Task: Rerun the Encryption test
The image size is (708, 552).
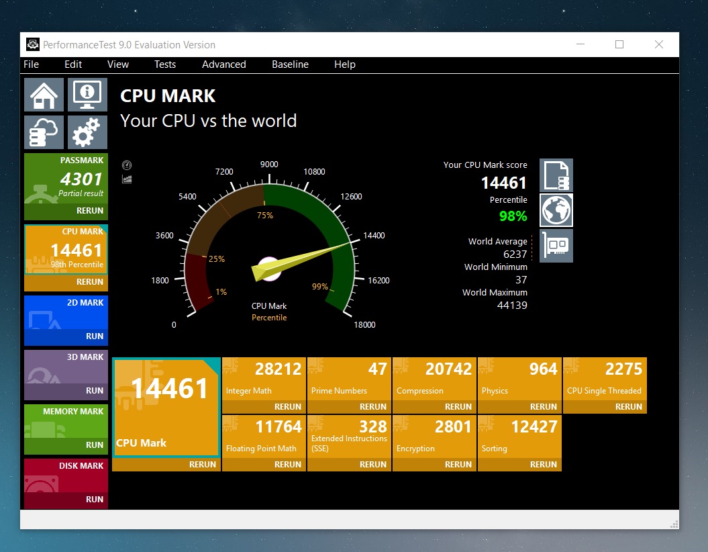Action: (x=434, y=465)
